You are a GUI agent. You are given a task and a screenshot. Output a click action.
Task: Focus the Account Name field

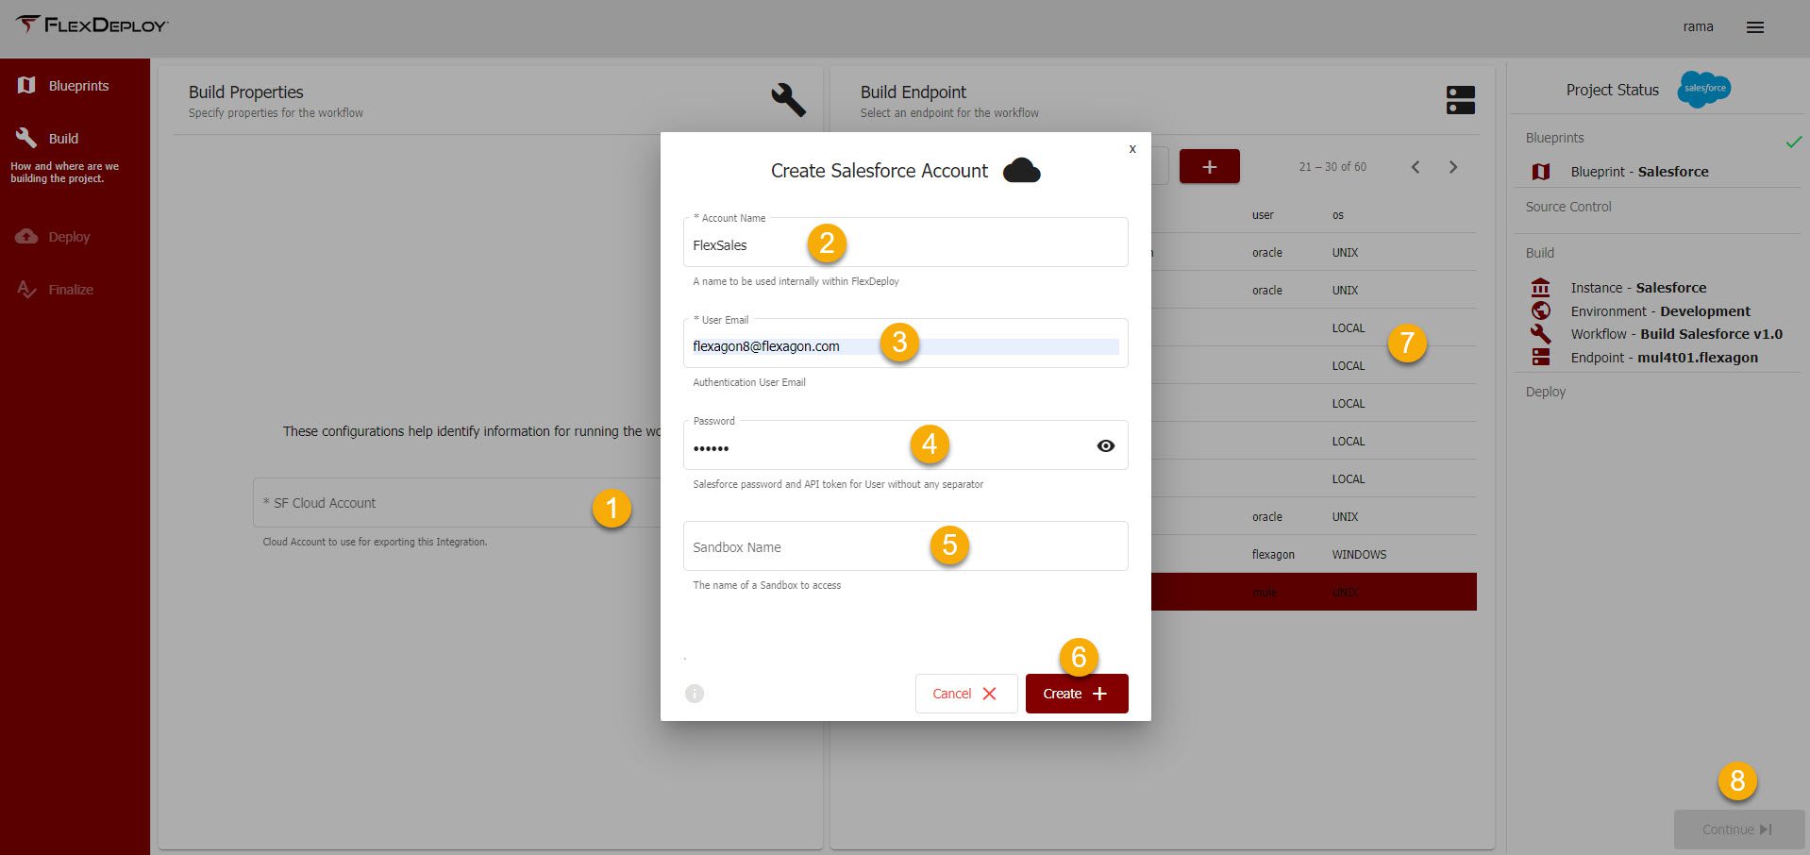[905, 243]
